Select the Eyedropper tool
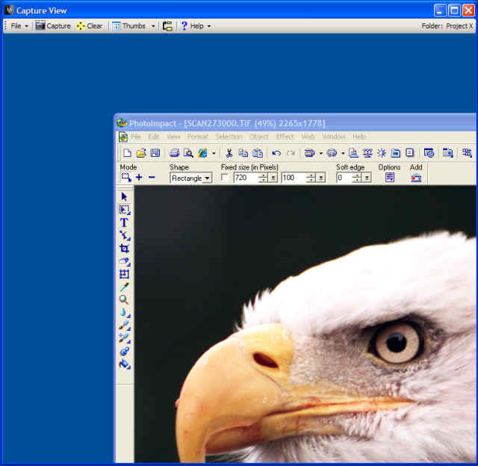The image size is (478, 466). coord(124,287)
